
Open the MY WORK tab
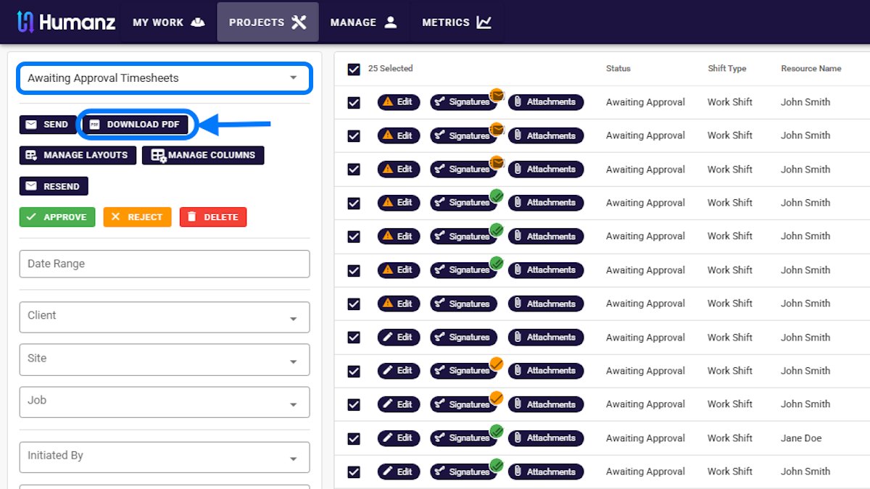point(169,22)
